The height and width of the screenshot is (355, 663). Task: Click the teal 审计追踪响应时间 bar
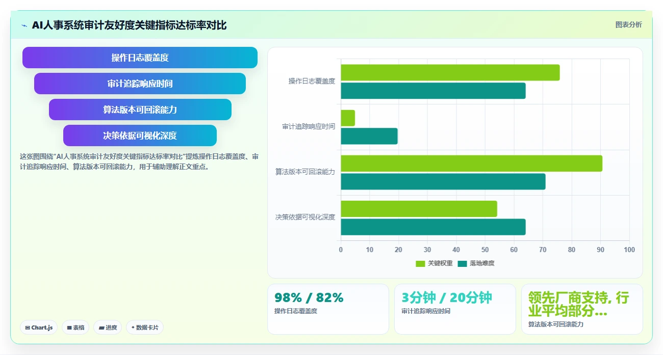coord(369,136)
